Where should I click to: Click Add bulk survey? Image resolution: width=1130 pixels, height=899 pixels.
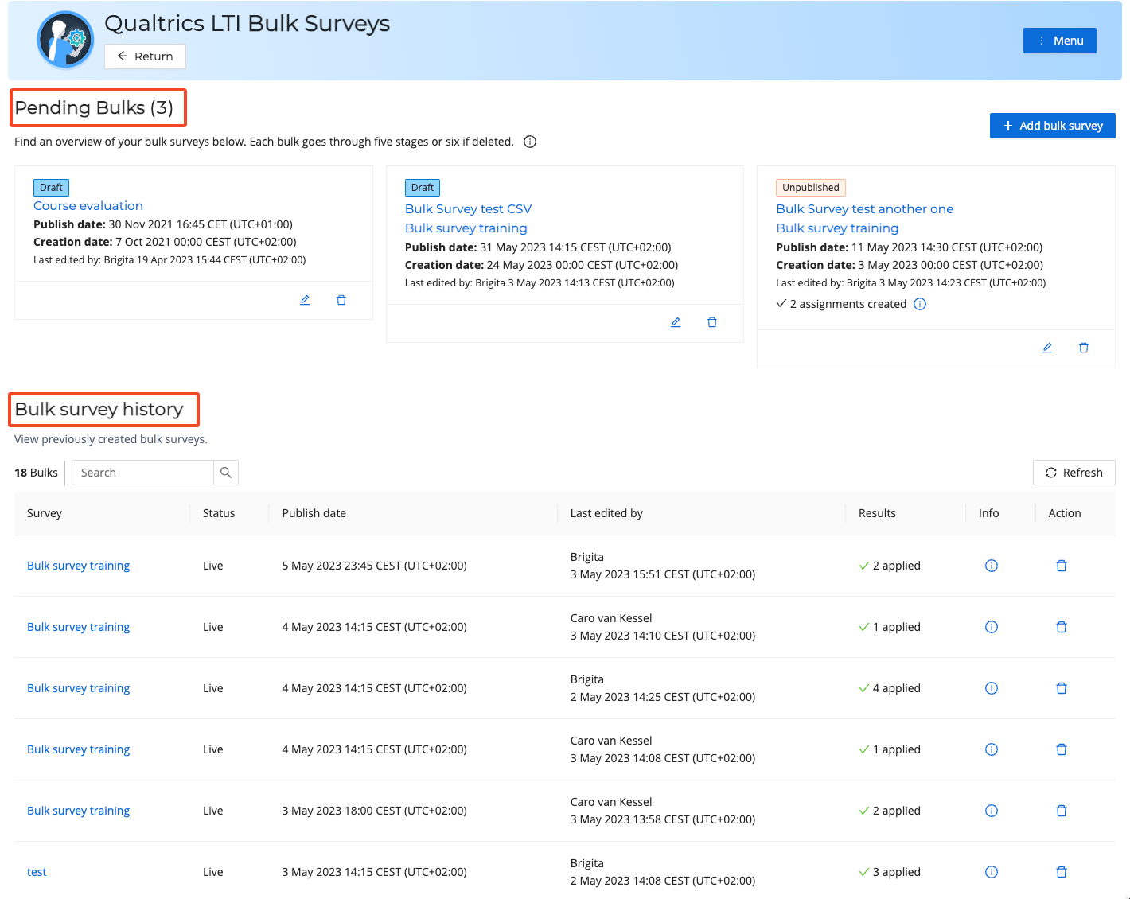1053,126
